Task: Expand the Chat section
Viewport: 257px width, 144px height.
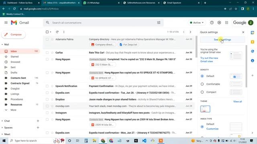Action: click(x=2, y=121)
